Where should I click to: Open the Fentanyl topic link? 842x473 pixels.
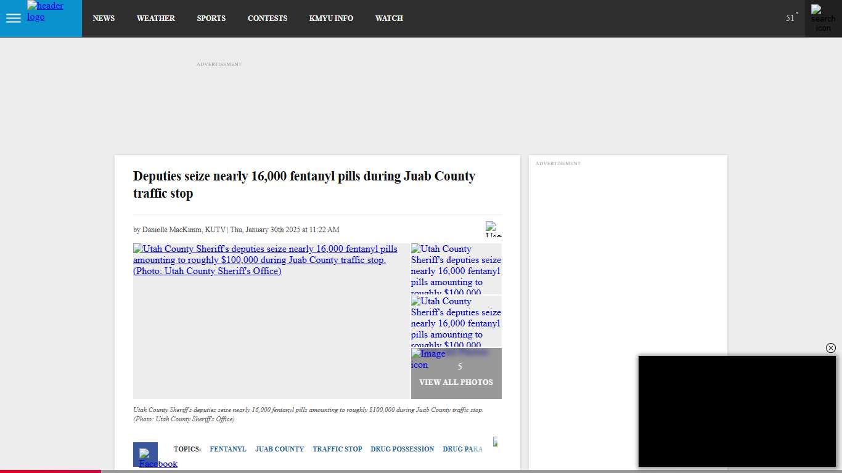pyautogui.click(x=227, y=449)
